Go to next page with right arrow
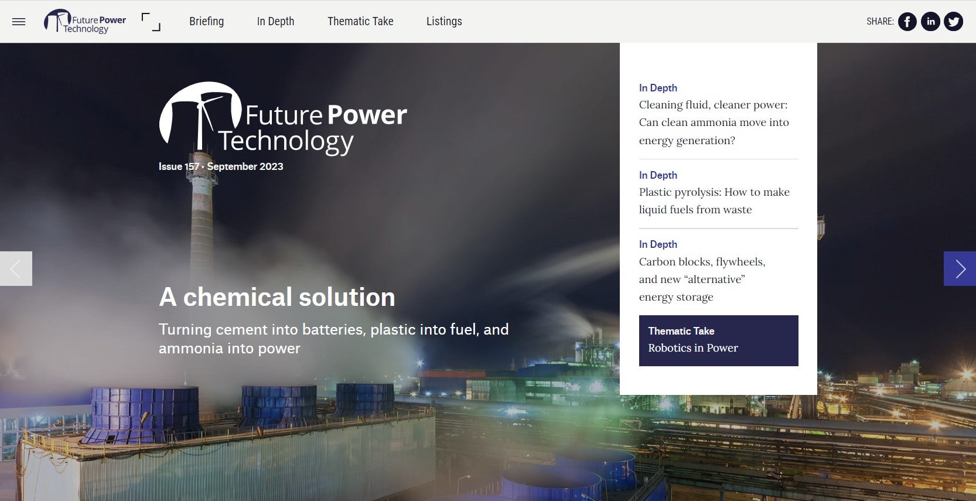The image size is (976, 501). point(960,269)
